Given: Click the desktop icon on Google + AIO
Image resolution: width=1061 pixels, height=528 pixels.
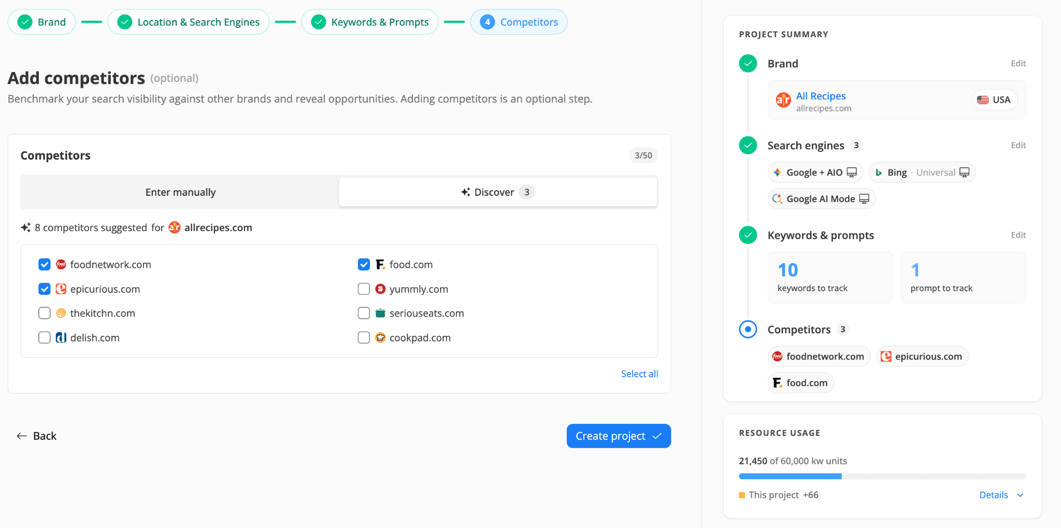Looking at the screenshot, I should coord(852,173).
